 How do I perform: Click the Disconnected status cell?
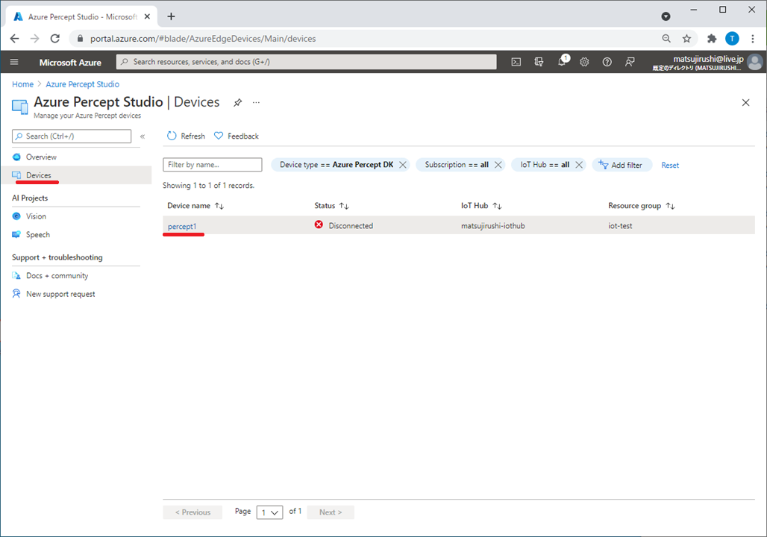click(x=343, y=225)
